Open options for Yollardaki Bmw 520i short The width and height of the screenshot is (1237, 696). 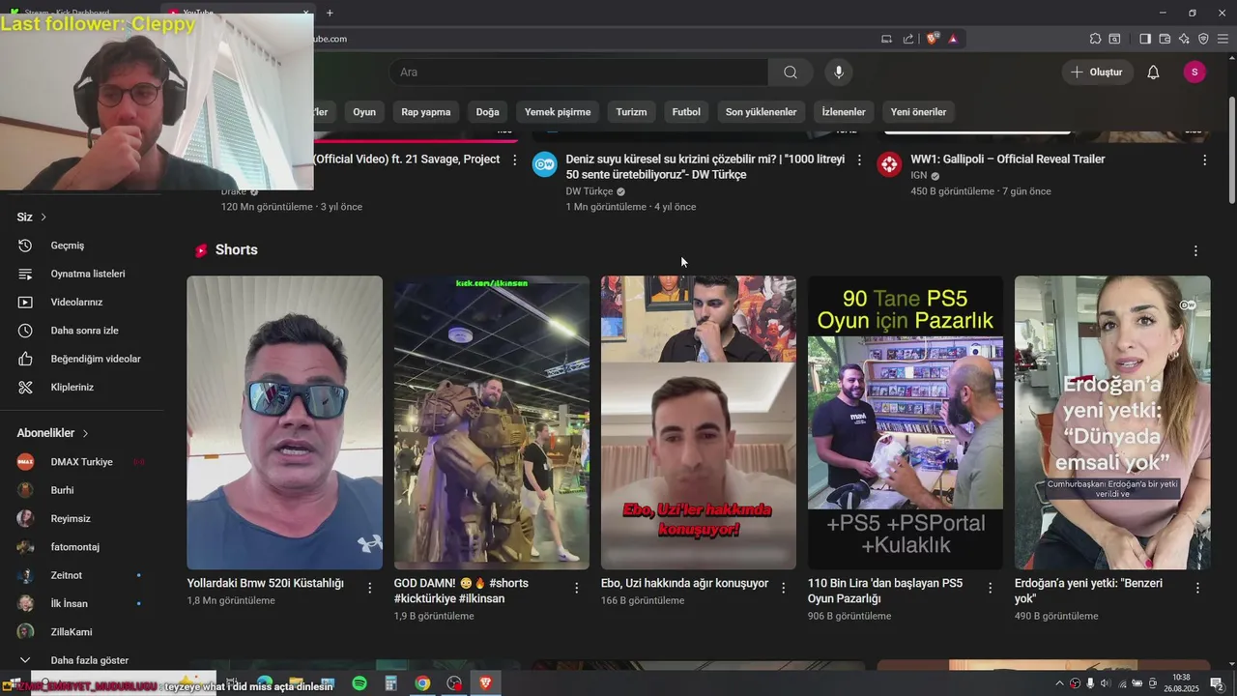click(369, 588)
